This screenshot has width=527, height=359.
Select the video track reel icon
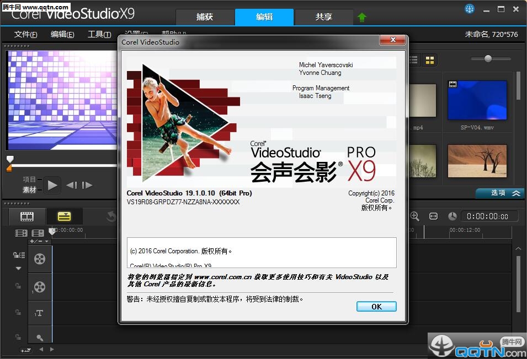point(40,259)
